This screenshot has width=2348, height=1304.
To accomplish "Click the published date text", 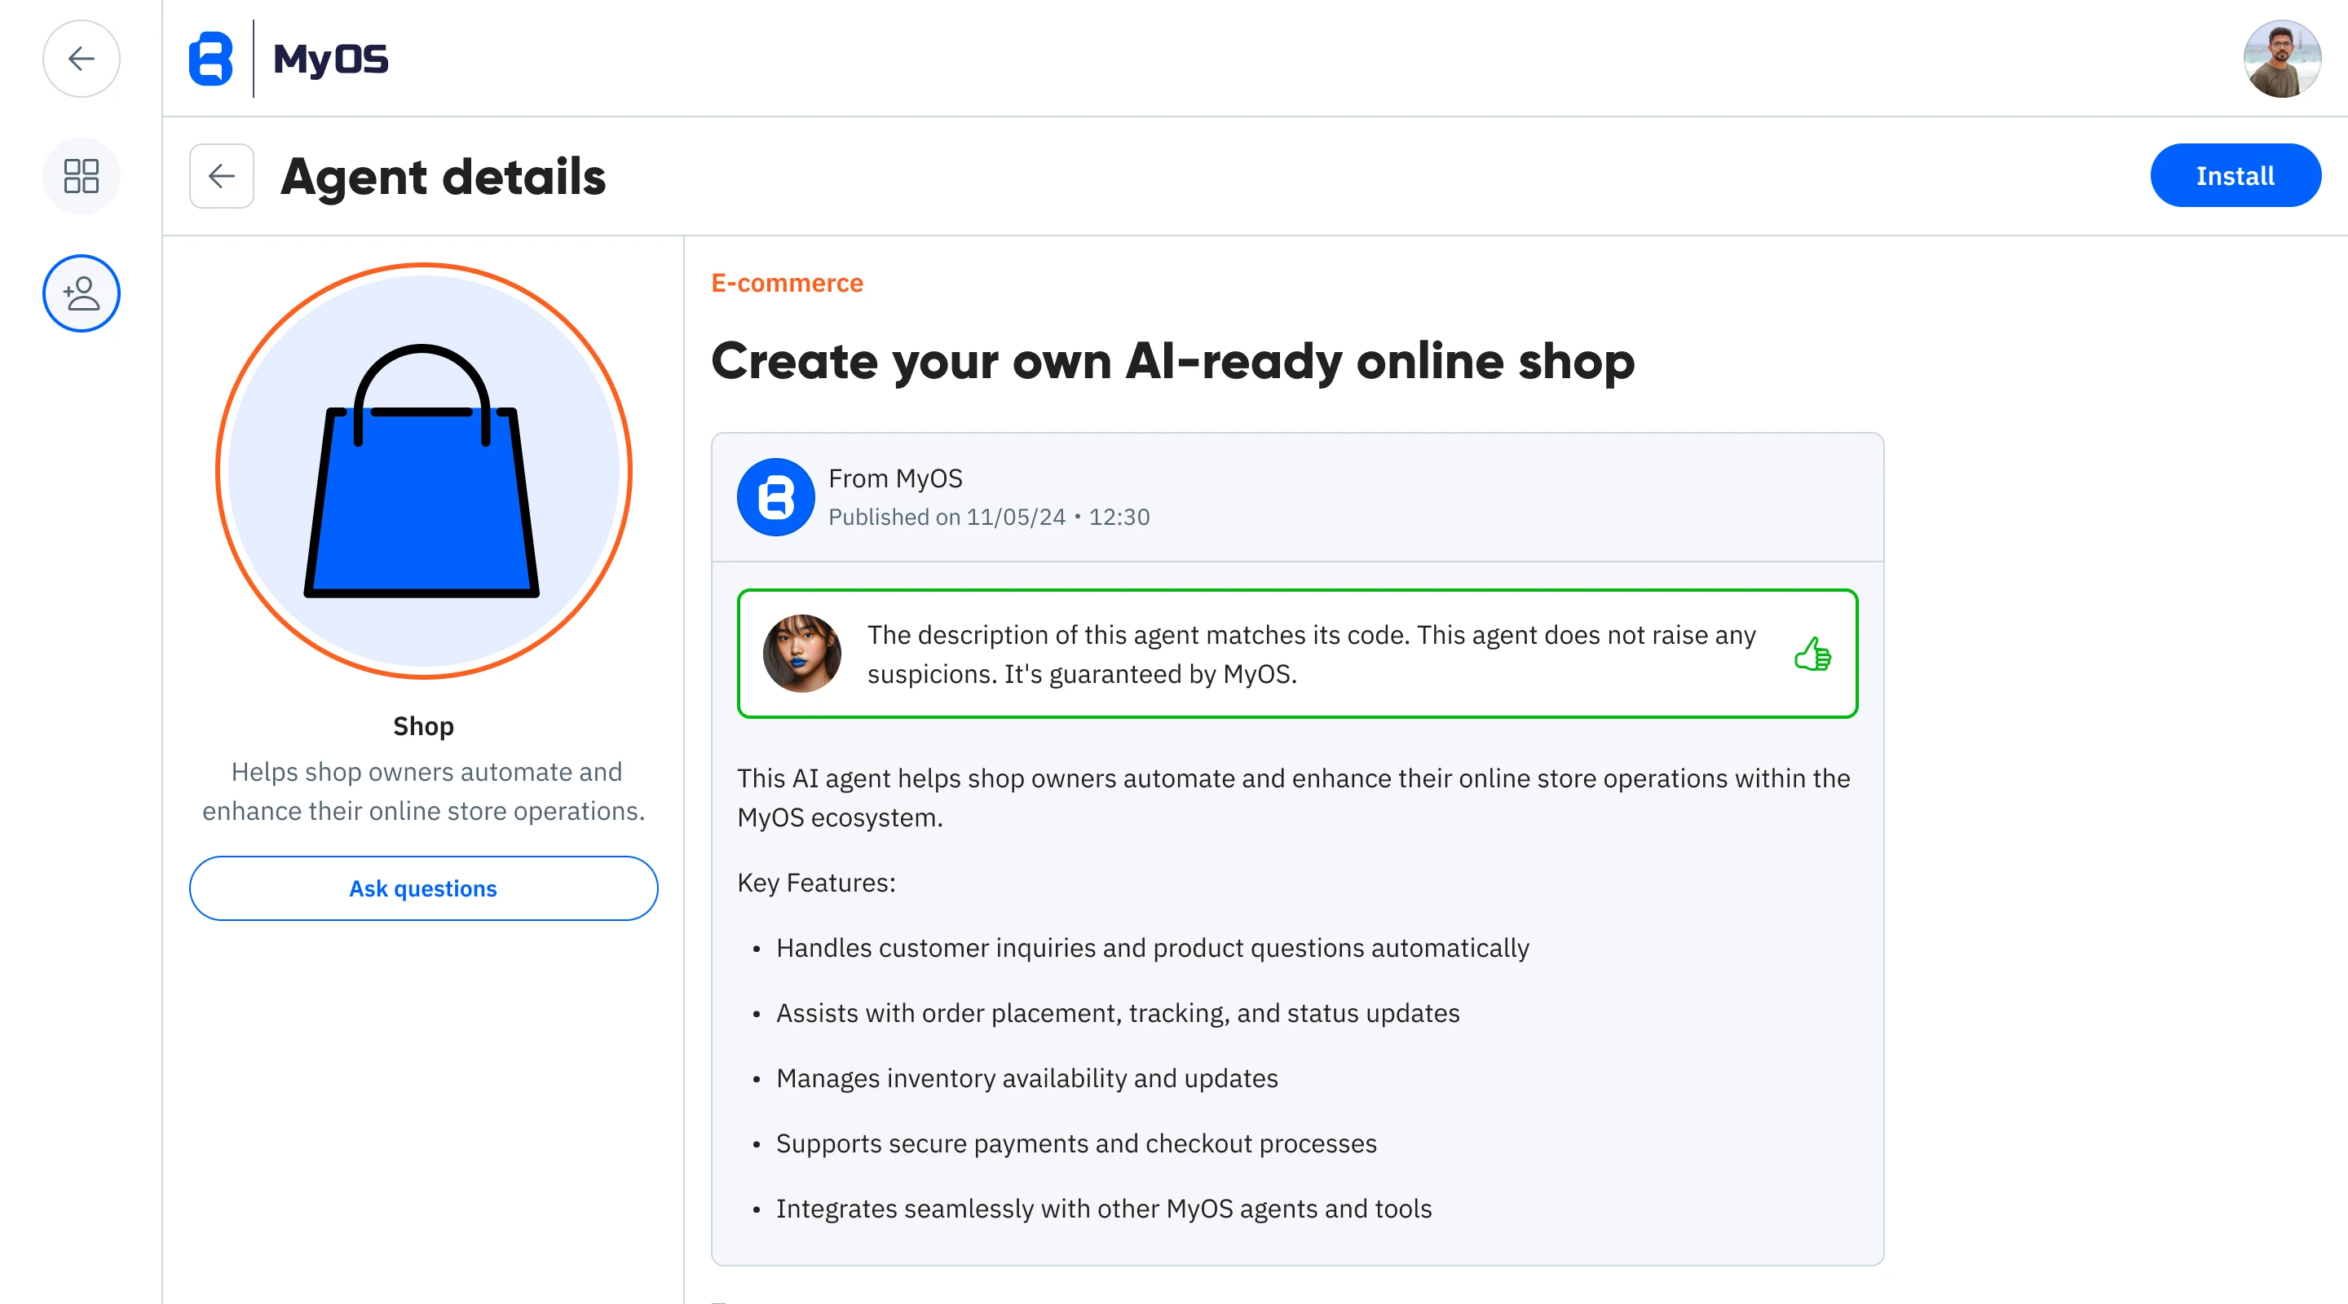I will click(x=989, y=517).
